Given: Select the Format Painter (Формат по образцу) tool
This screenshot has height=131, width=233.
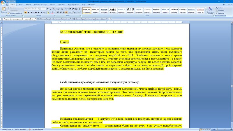Looking at the screenshot, I should (x=15, y=13).
